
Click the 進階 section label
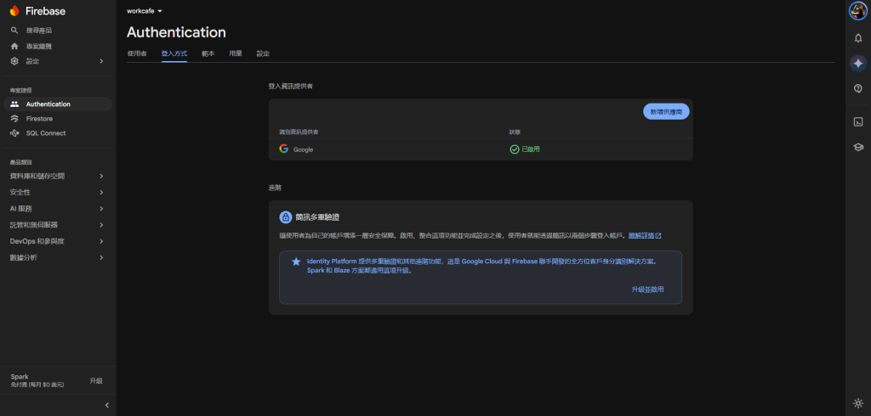(275, 188)
